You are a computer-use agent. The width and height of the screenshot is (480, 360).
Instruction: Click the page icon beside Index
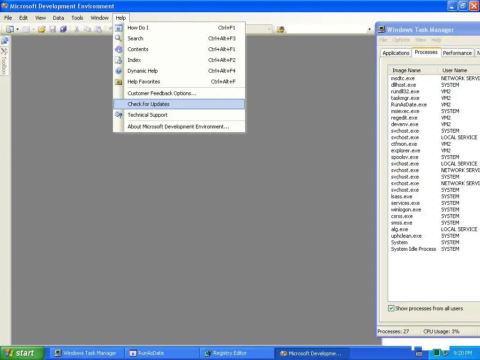tap(119, 60)
